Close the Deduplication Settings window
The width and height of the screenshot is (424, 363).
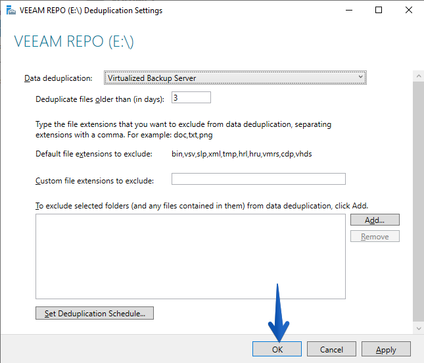pos(409,11)
